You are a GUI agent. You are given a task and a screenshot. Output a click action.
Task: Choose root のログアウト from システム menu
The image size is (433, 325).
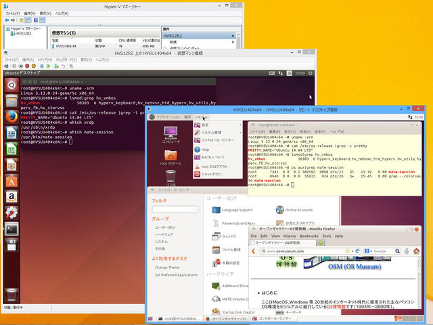point(218,167)
